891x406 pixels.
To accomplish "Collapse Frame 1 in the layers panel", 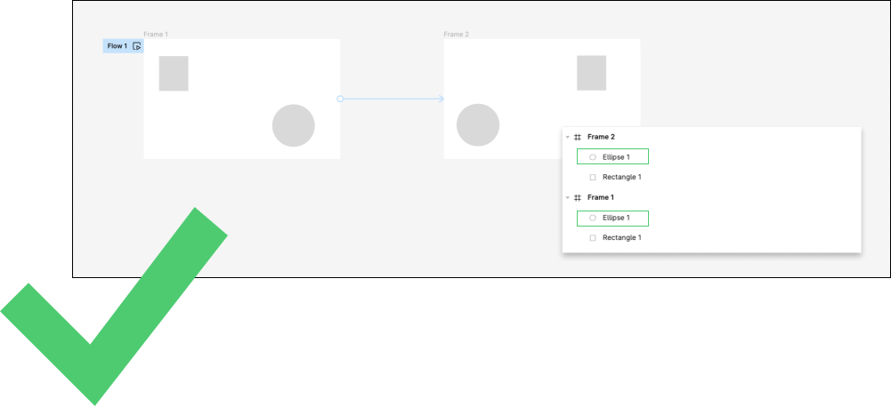I will click(x=568, y=198).
